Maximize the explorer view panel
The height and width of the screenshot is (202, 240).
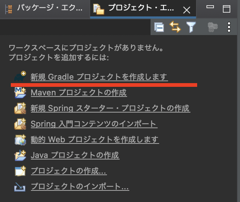tap(226, 9)
